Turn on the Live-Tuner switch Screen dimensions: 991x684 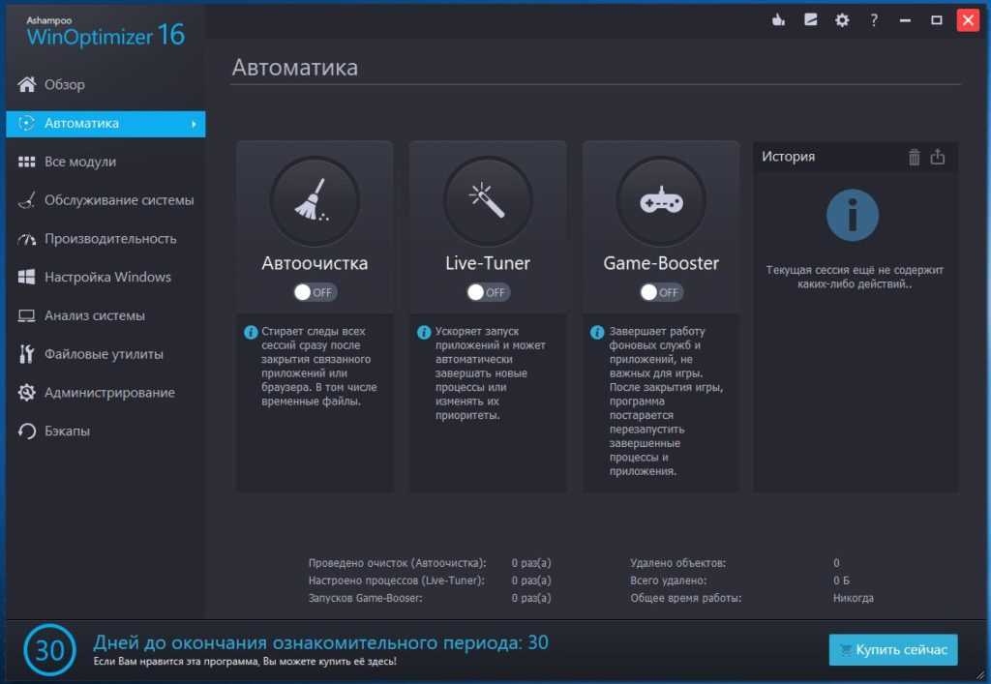coord(488,292)
